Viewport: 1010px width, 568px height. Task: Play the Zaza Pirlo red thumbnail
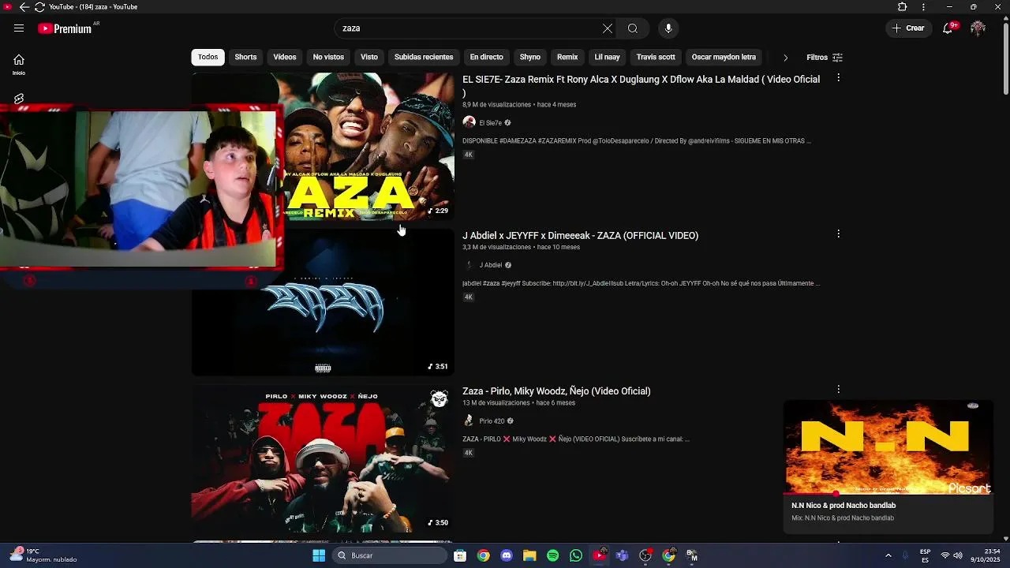323,458
